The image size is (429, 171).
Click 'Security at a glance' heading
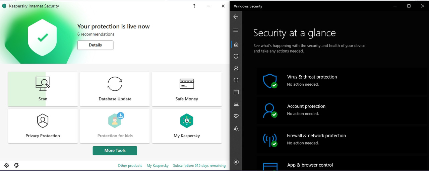coord(295,33)
